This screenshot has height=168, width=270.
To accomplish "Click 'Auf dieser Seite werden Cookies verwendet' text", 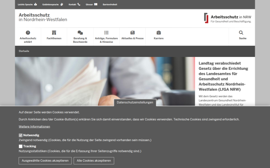I will [x=49, y=112].
